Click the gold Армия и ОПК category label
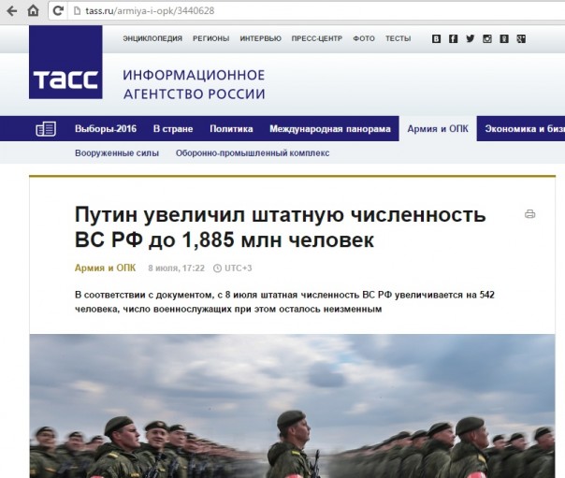 coord(105,268)
